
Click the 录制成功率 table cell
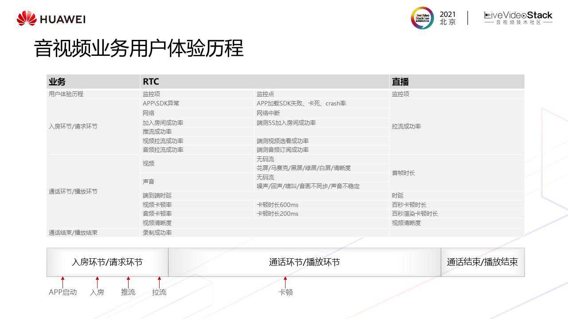pos(157,233)
